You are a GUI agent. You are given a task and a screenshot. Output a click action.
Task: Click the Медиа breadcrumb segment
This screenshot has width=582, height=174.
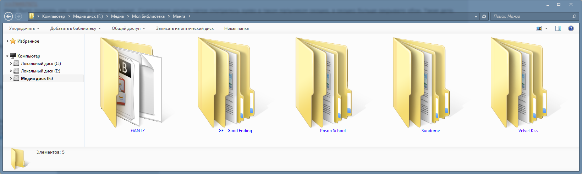(x=117, y=16)
